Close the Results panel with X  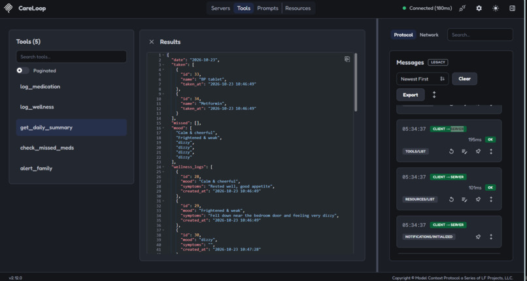click(152, 42)
